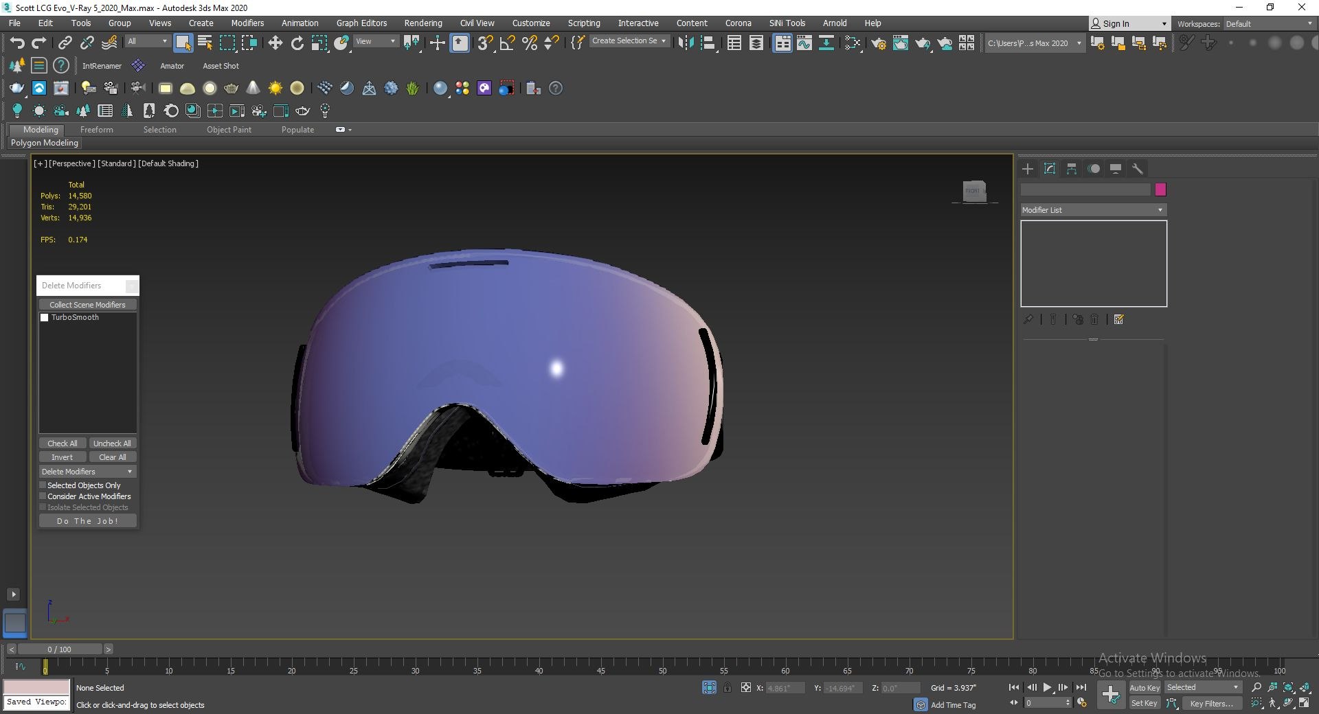This screenshot has width=1319, height=714.
Task: Click the Asset Shot tool
Action: [221, 66]
